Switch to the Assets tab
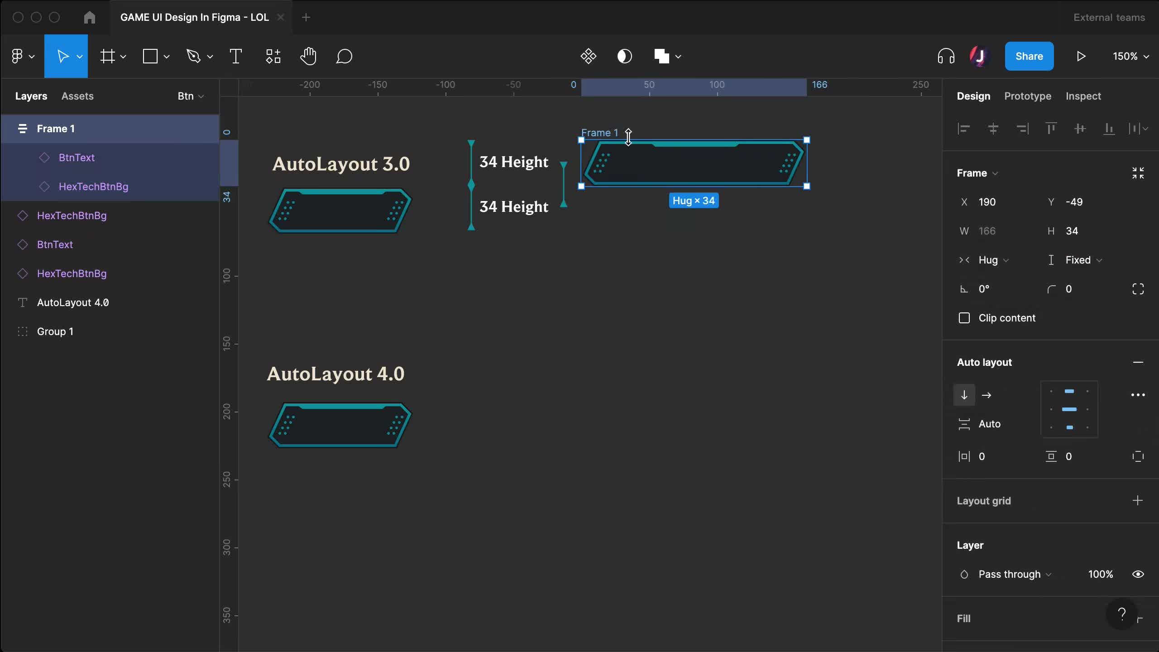The width and height of the screenshot is (1159, 652). [x=77, y=96]
